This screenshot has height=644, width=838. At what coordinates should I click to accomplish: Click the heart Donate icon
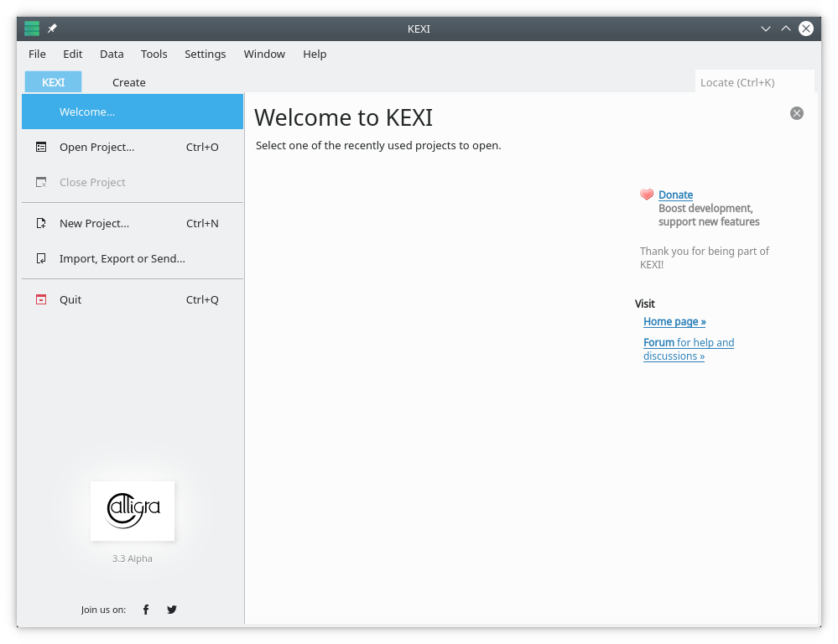[647, 195]
